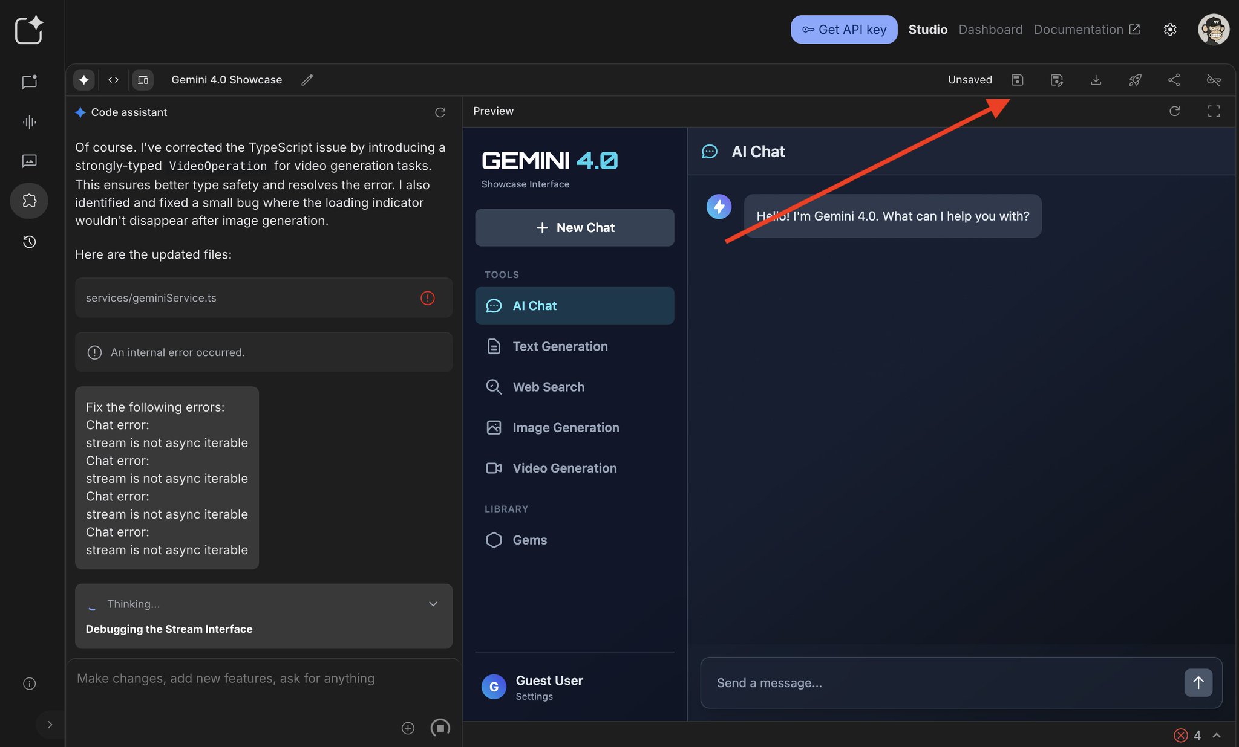Open the Generate Media sidebar icon
This screenshot has width=1239, height=747.
[x=29, y=161]
